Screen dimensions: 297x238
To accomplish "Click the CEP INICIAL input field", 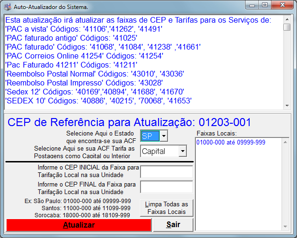I will click(x=166, y=171).
